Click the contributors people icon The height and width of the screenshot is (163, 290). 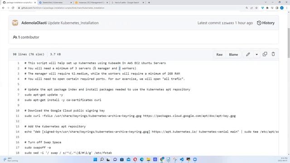(15, 37)
